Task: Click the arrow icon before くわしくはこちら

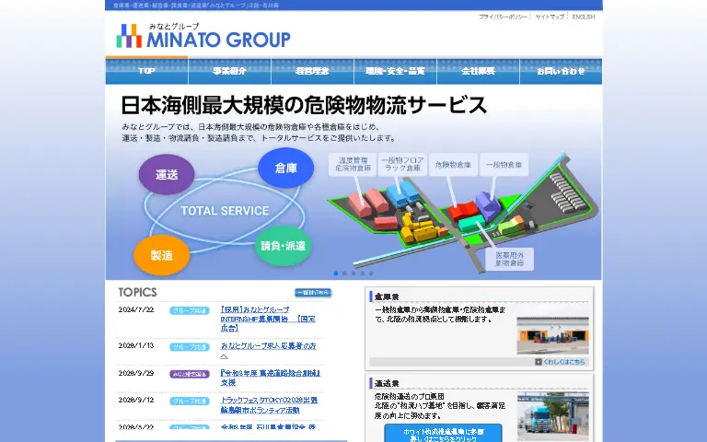Action: pos(539,362)
